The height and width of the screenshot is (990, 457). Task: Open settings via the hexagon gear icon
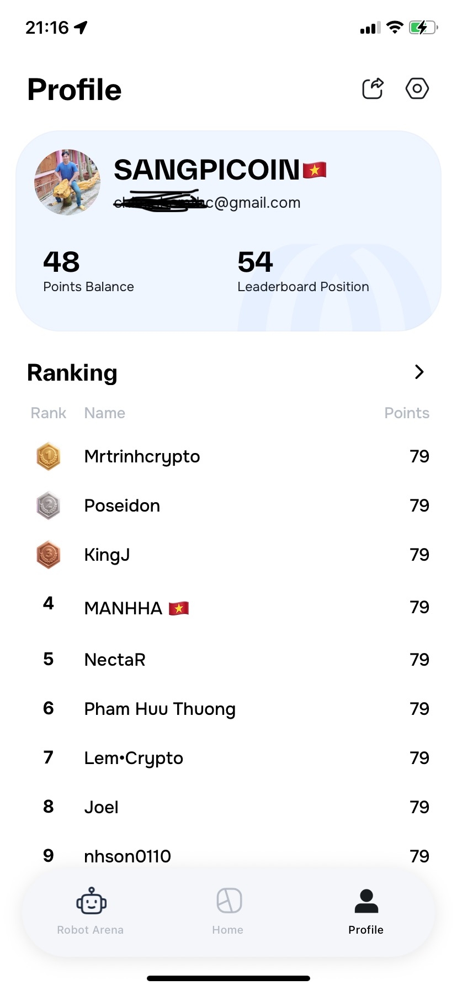pyautogui.click(x=417, y=88)
